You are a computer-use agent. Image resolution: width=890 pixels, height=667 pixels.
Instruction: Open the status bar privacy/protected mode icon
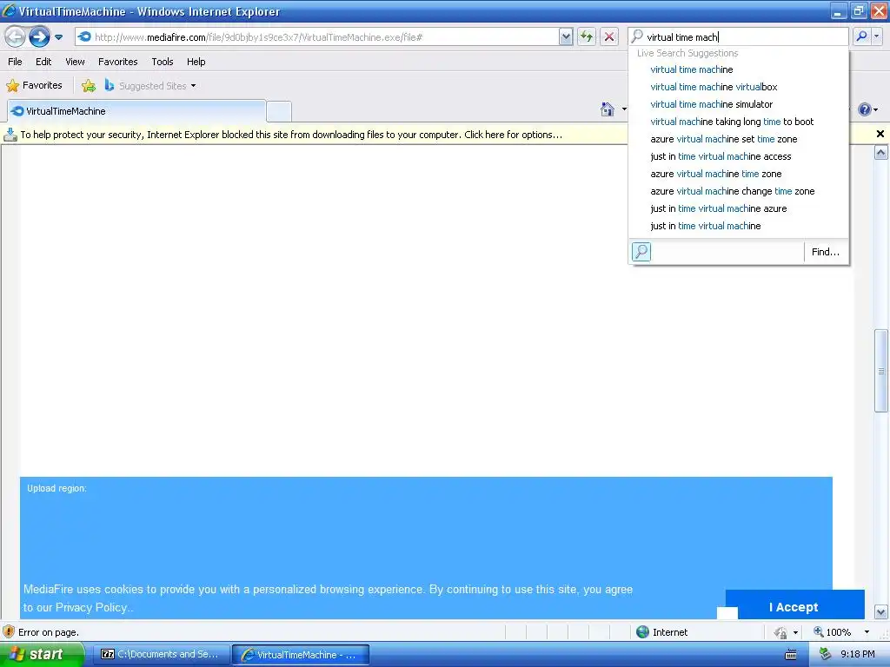[x=780, y=632]
